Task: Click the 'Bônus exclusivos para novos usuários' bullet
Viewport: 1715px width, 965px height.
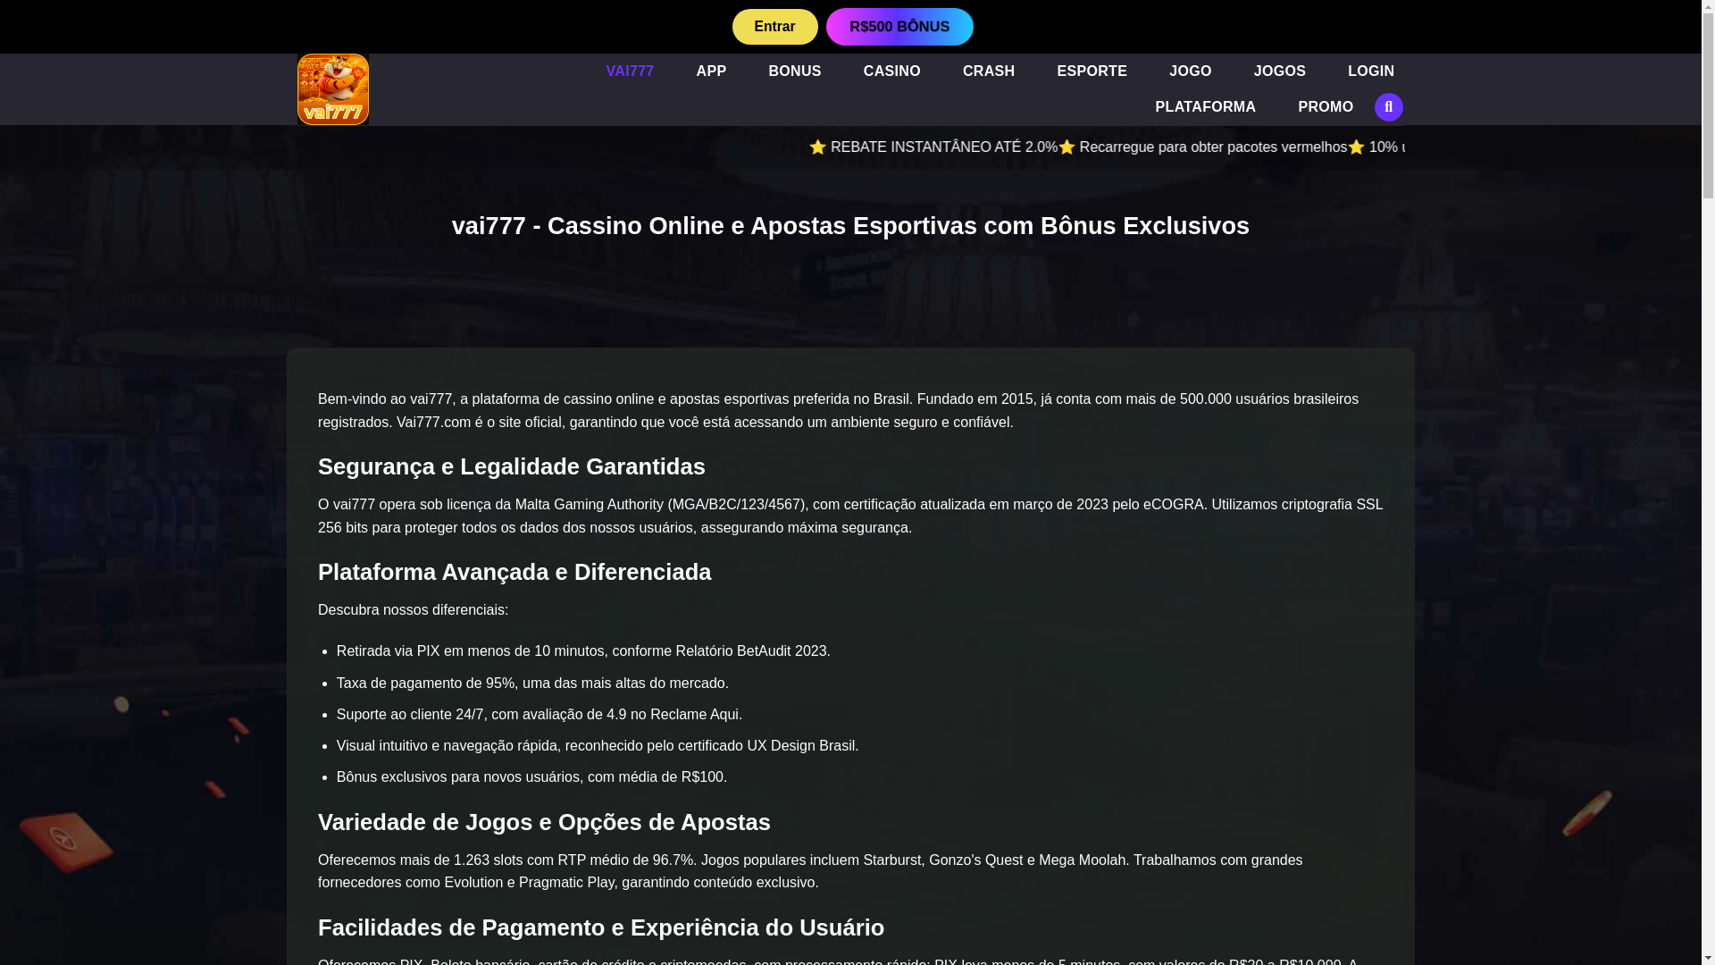Action: point(531,777)
